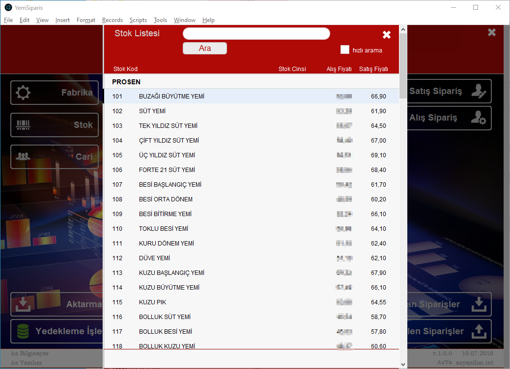This screenshot has height=369, width=510.
Task: Click the Cari people icon
Action: pos(23,157)
